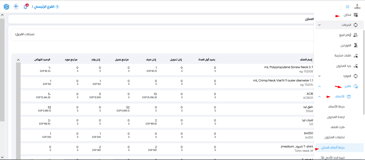Click the طلبات مخزنية requests icon

356,56
